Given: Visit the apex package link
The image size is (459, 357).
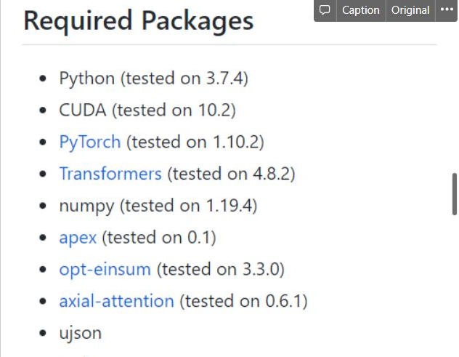Looking at the screenshot, I should point(78,238).
